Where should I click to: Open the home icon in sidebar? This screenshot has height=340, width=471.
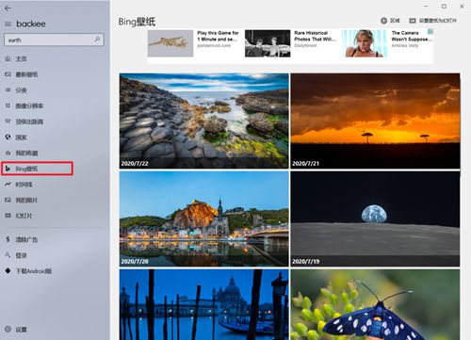pos(8,58)
